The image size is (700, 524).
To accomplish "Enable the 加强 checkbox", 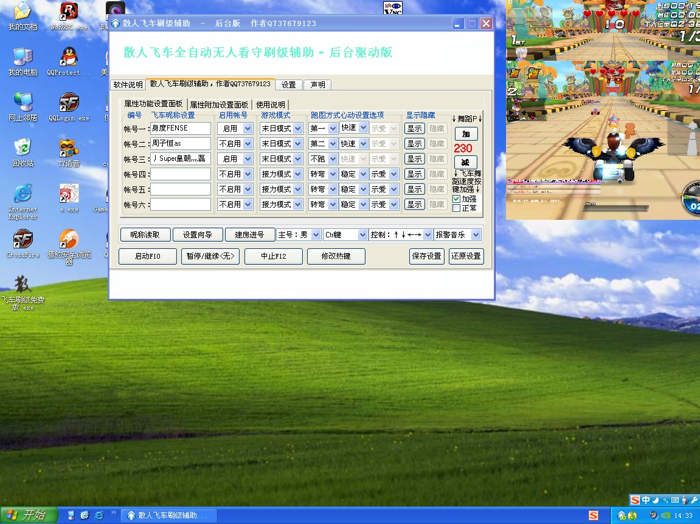I will (456, 199).
